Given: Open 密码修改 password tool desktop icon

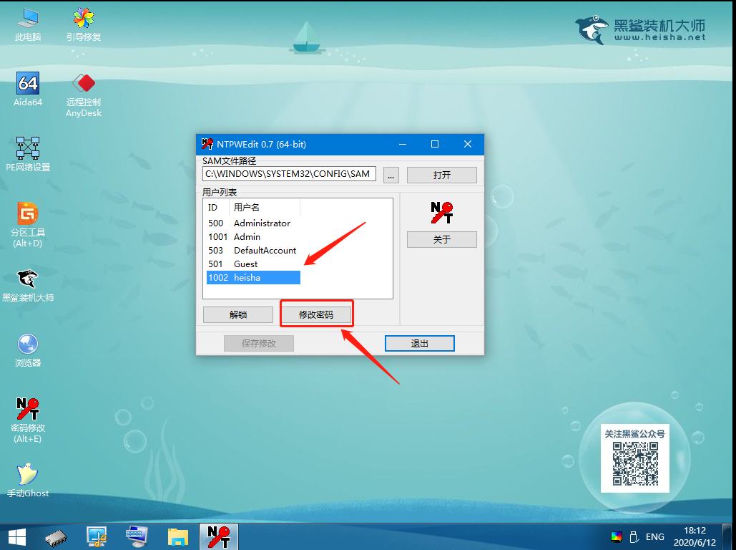Looking at the screenshot, I should (x=28, y=410).
